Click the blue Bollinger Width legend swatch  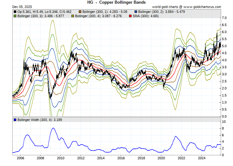[x=15, y=119]
